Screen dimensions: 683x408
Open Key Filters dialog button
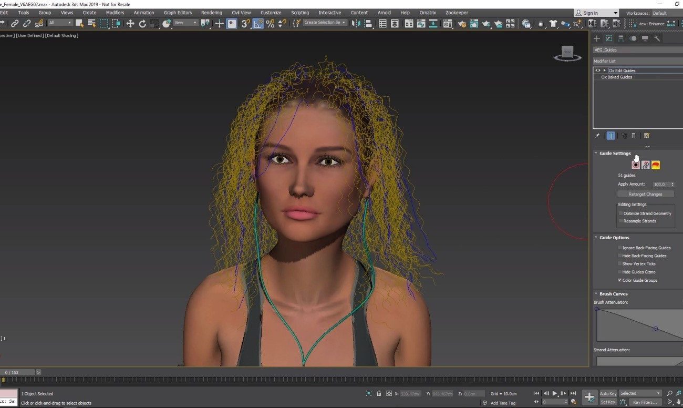click(x=645, y=402)
